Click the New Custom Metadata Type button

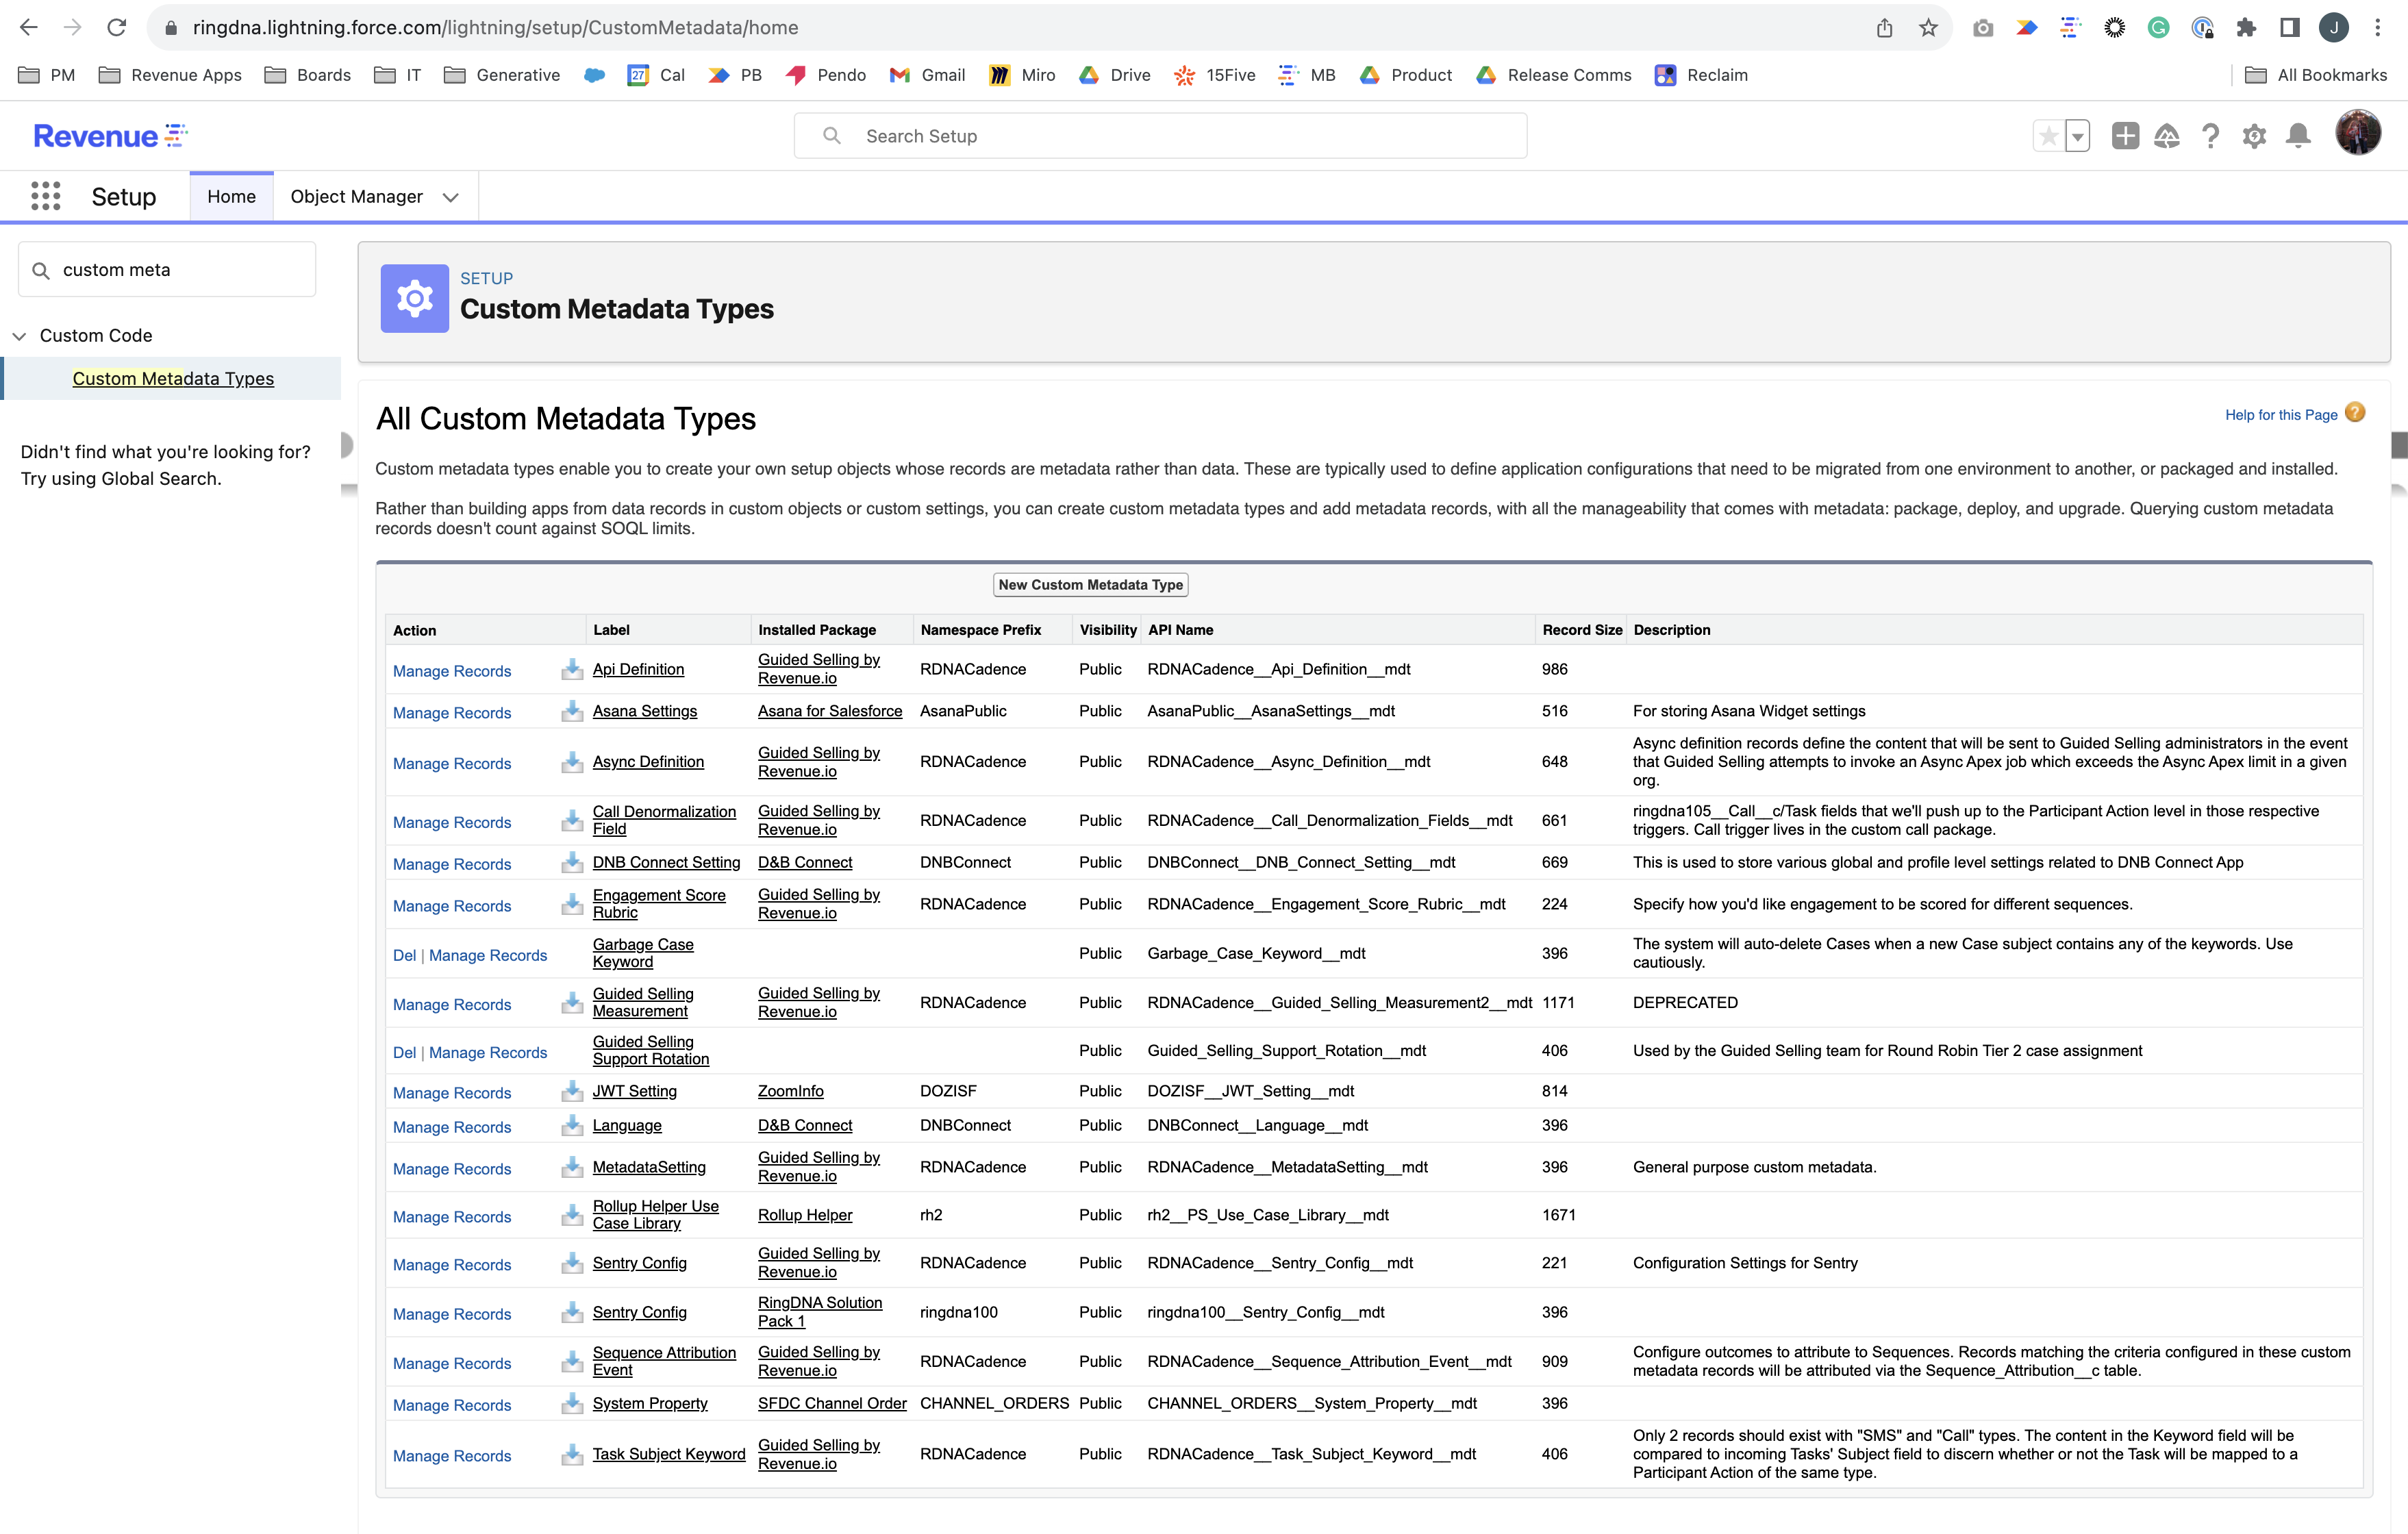(1090, 585)
